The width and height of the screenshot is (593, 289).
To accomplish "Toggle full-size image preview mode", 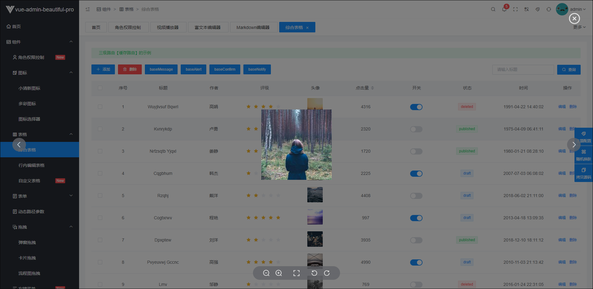I will pos(296,273).
